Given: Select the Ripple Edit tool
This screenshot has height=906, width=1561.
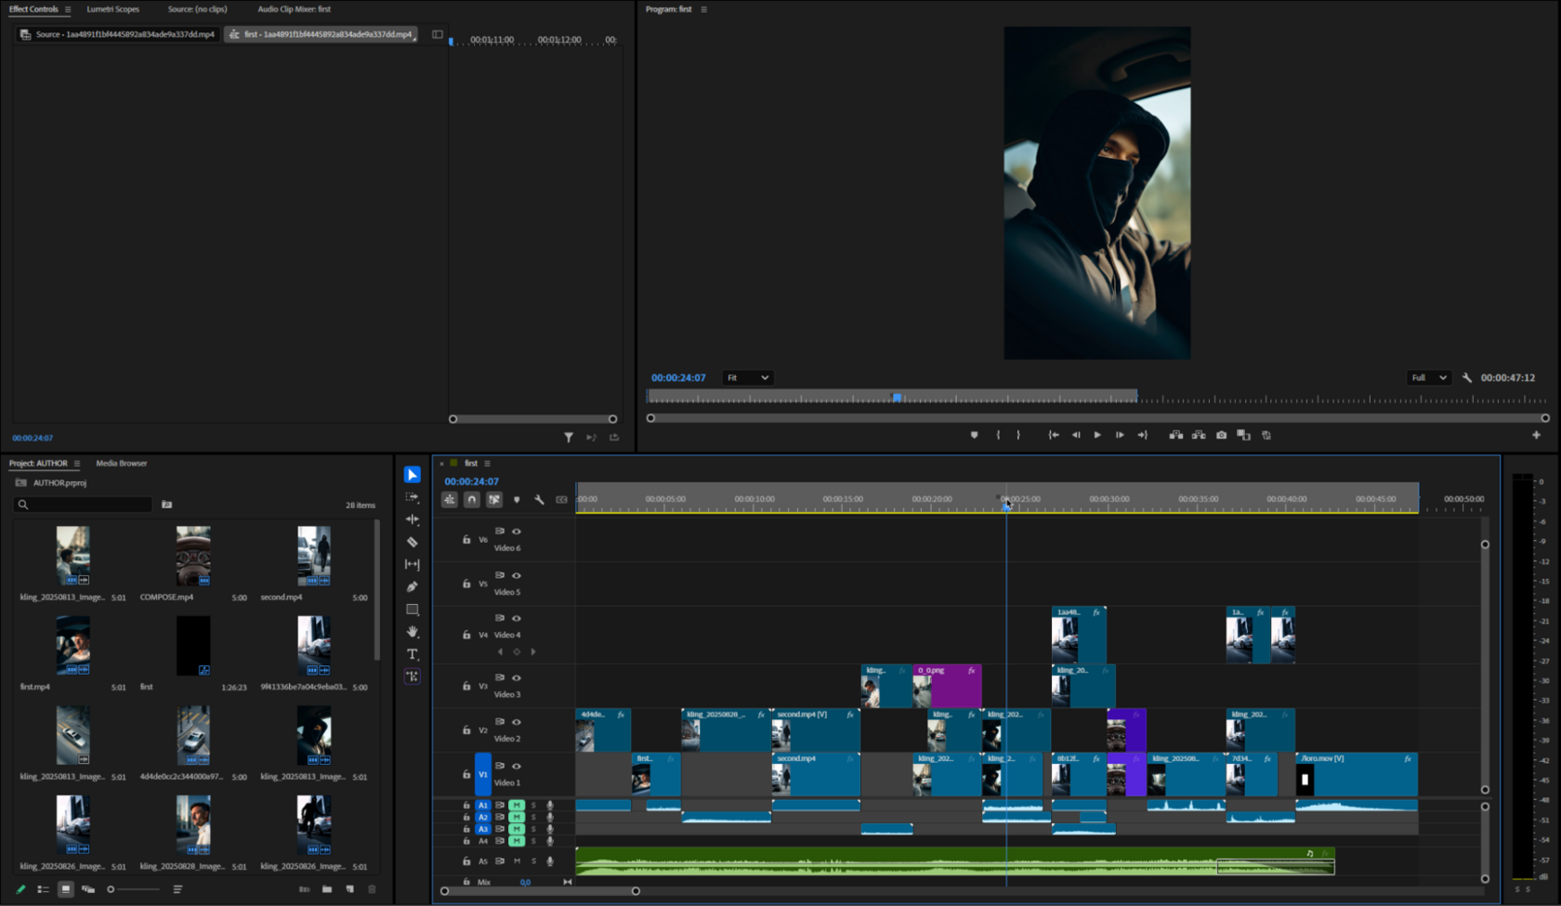Looking at the screenshot, I should 413,519.
